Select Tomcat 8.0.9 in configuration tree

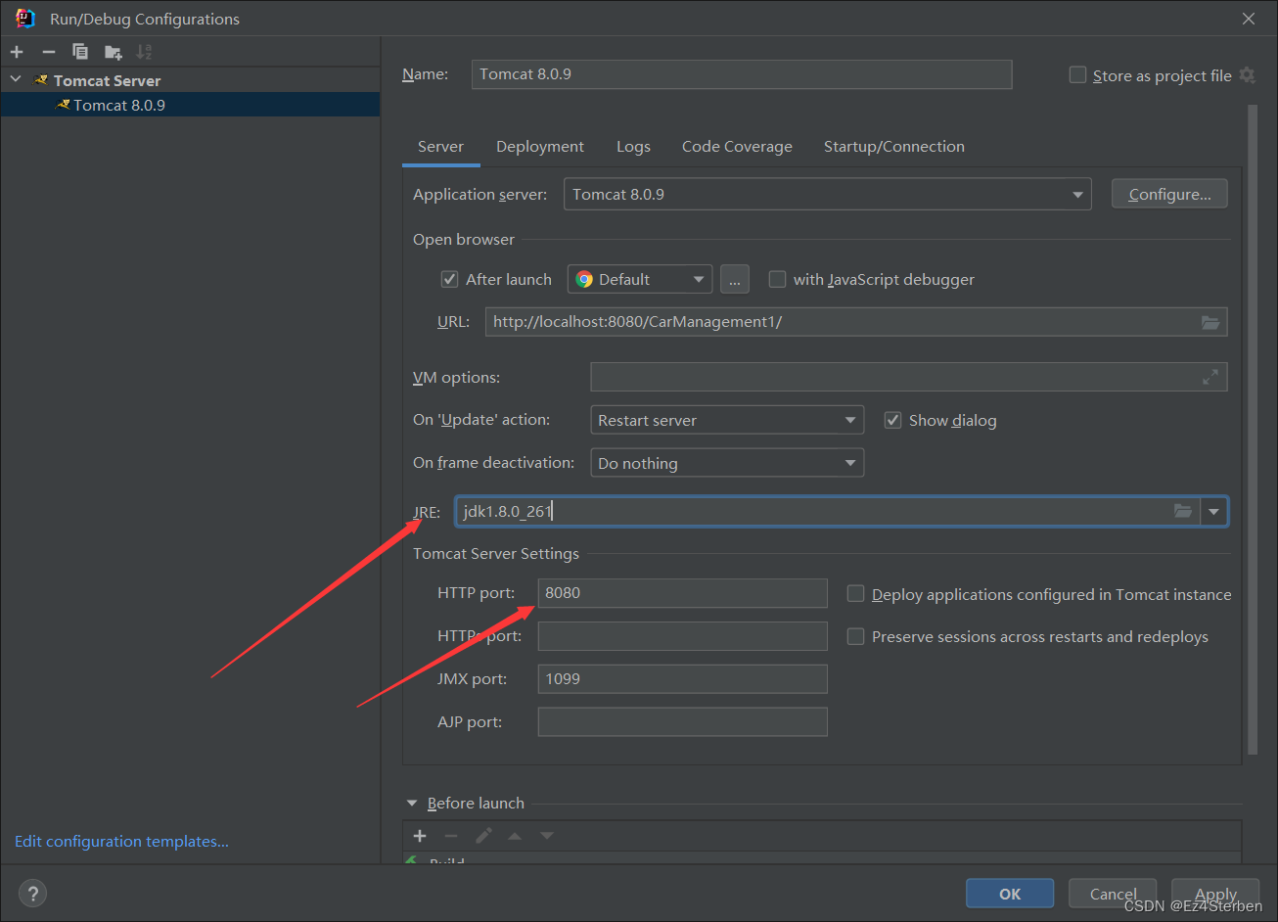[x=190, y=105]
